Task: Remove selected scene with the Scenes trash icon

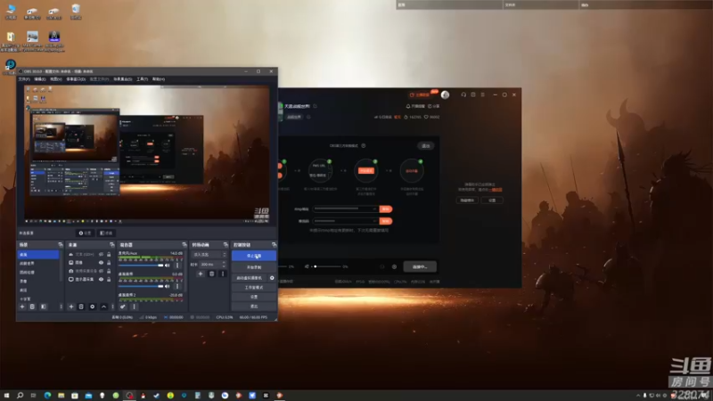Action: (32, 307)
